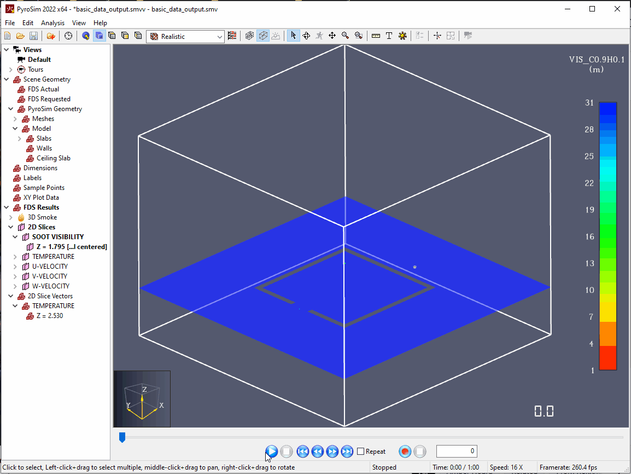Expand the U-VELOCITY slice node
This screenshot has width=631, height=474.
click(15, 267)
